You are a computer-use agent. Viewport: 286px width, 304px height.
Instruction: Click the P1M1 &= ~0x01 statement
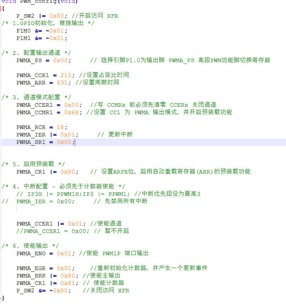41,38
